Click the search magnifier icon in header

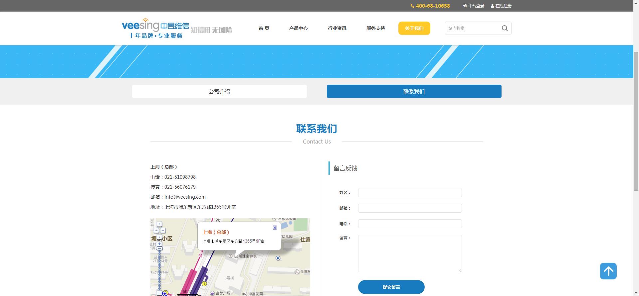(505, 28)
